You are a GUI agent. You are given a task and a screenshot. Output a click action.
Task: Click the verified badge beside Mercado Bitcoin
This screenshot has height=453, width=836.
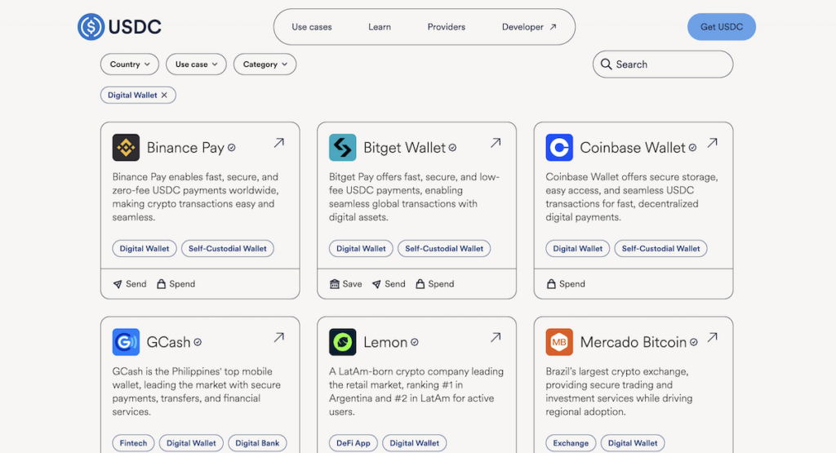(x=693, y=342)
